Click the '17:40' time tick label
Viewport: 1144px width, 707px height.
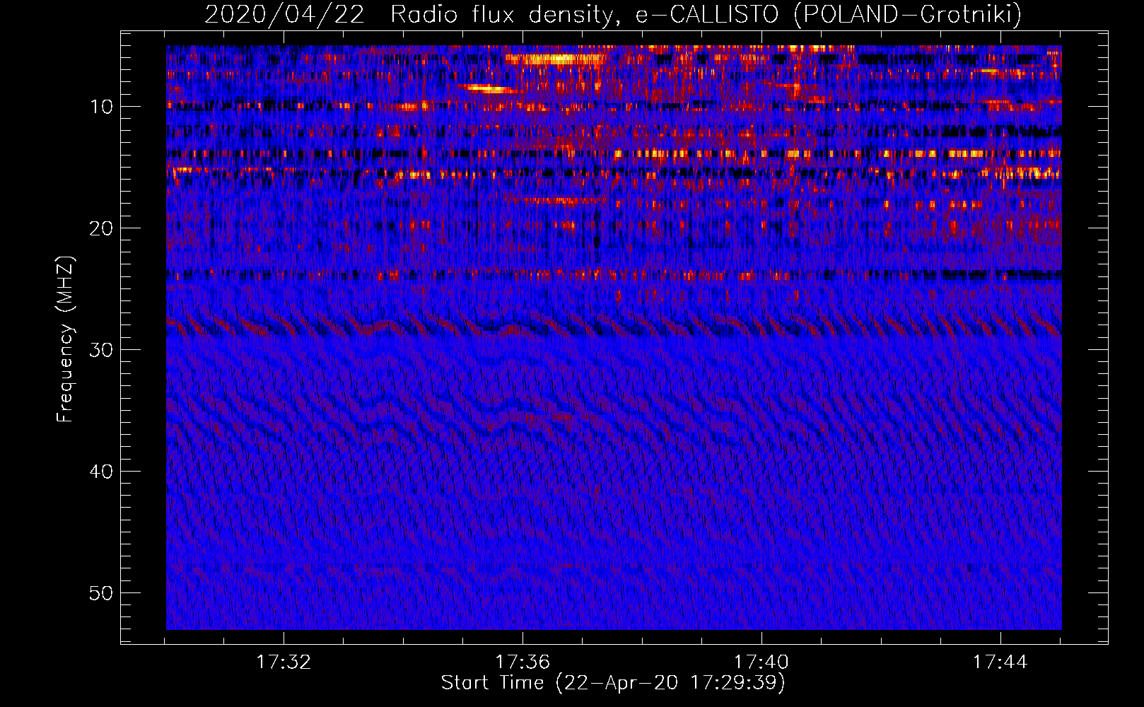tap(761, 662)
